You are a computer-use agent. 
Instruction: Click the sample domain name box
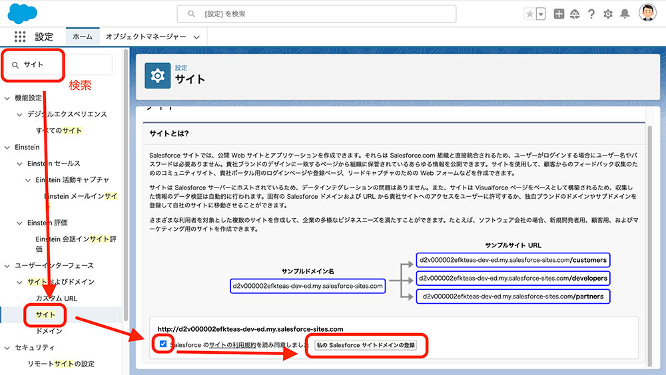tap(308, 286)
